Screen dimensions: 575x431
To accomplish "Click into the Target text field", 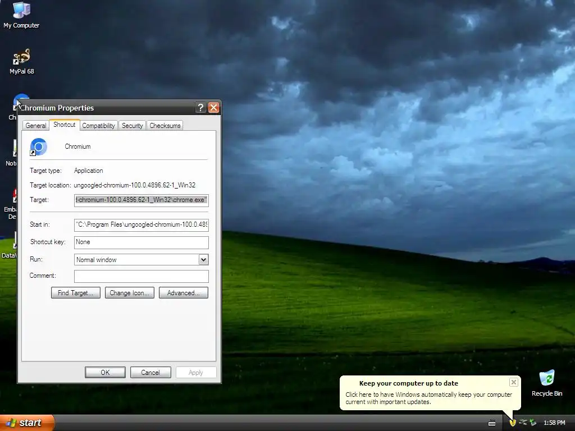I will tap(141, 200).
